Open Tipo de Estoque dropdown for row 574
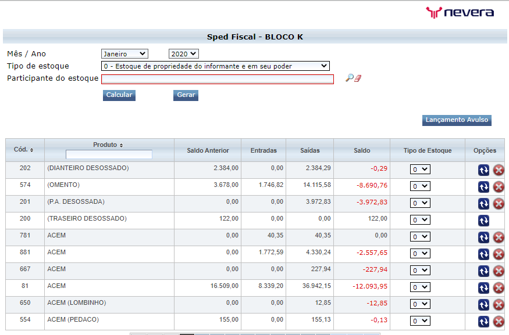509x335 pixels. tap(420, 186)
